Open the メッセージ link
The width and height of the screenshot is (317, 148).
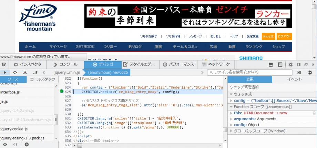[x=195, y=36]
